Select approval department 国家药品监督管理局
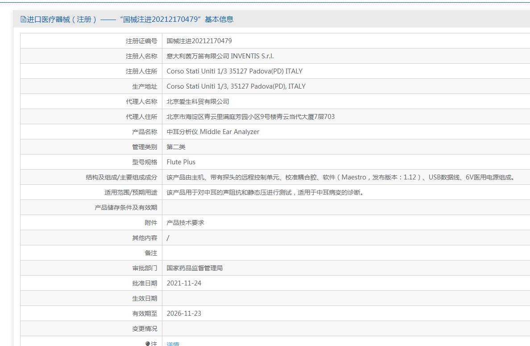Viewport: 530px width, 346px height. tap(195, 268)
